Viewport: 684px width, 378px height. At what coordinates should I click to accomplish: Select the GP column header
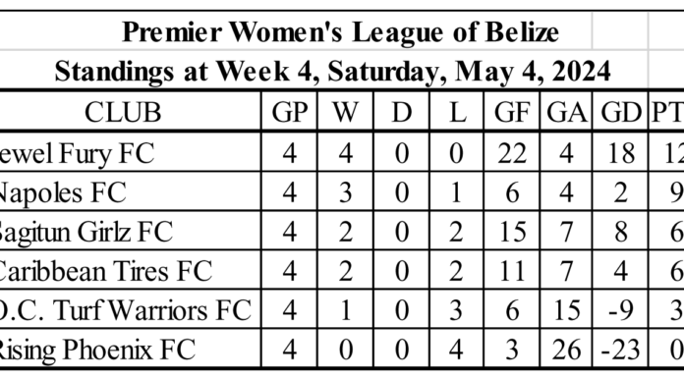click(290, 113)
